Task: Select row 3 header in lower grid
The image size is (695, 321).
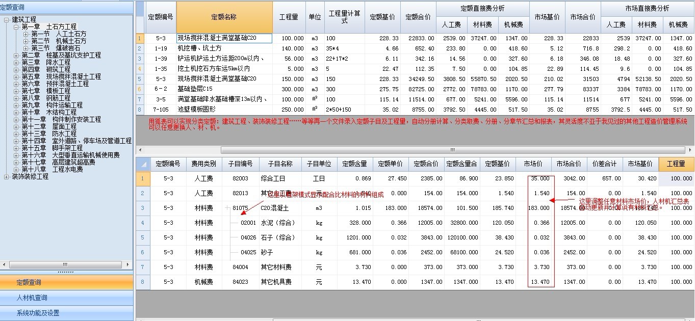Action: tap(143, 208)
